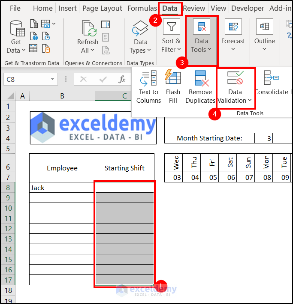
Task: Click cell C12 in Starting Shift column
Action: tap(124, 229)
